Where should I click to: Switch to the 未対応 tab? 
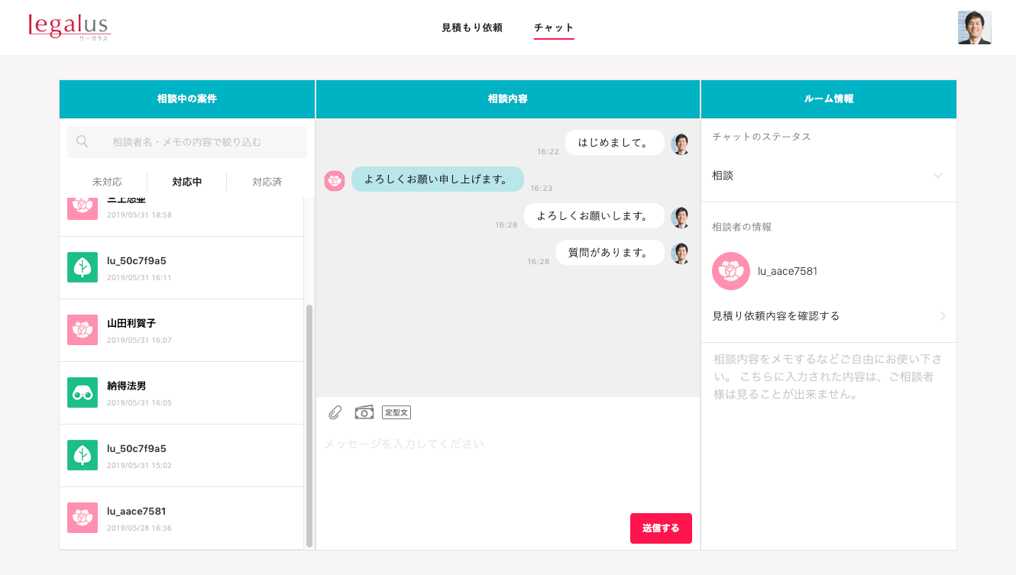pos(107,182)
